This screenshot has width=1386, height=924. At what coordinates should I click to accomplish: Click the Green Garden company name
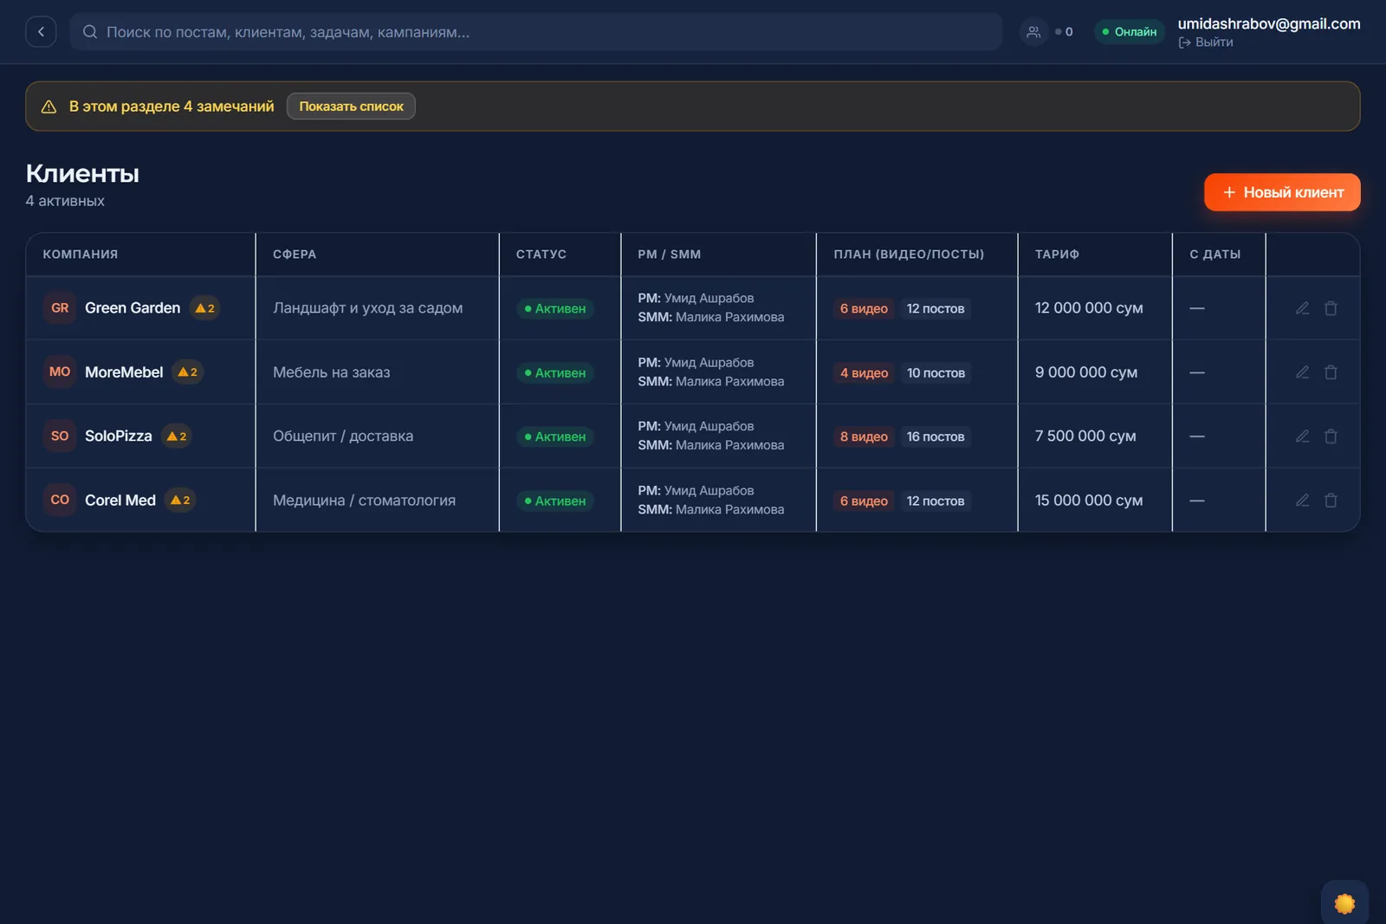(x=133, y=308)
